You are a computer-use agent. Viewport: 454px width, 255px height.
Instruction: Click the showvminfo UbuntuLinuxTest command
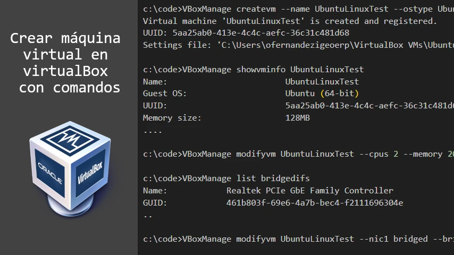point(254,70)
